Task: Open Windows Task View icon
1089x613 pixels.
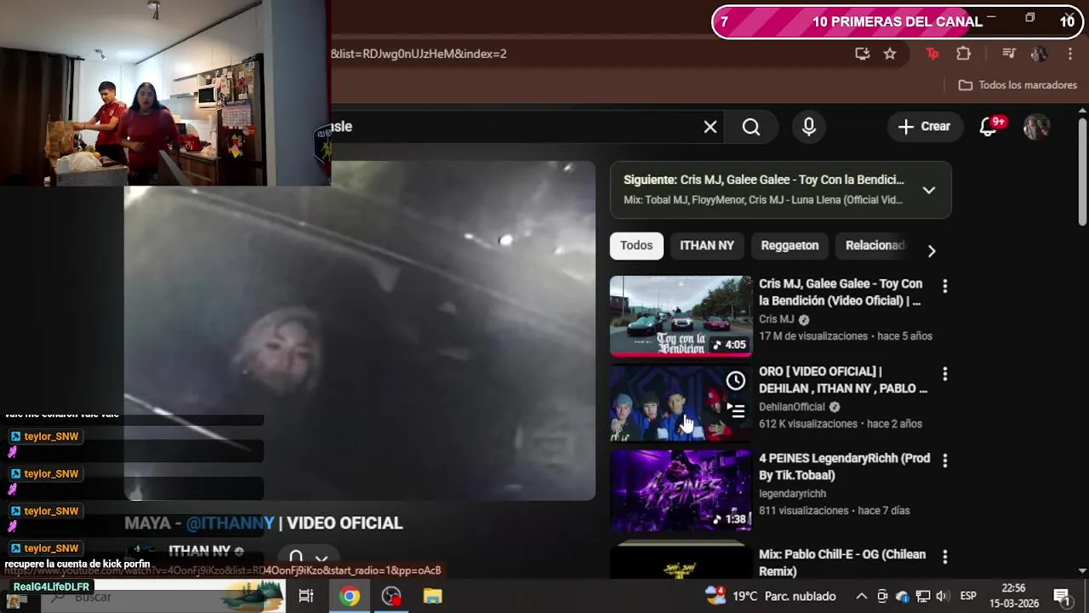Action: (306, 597)
